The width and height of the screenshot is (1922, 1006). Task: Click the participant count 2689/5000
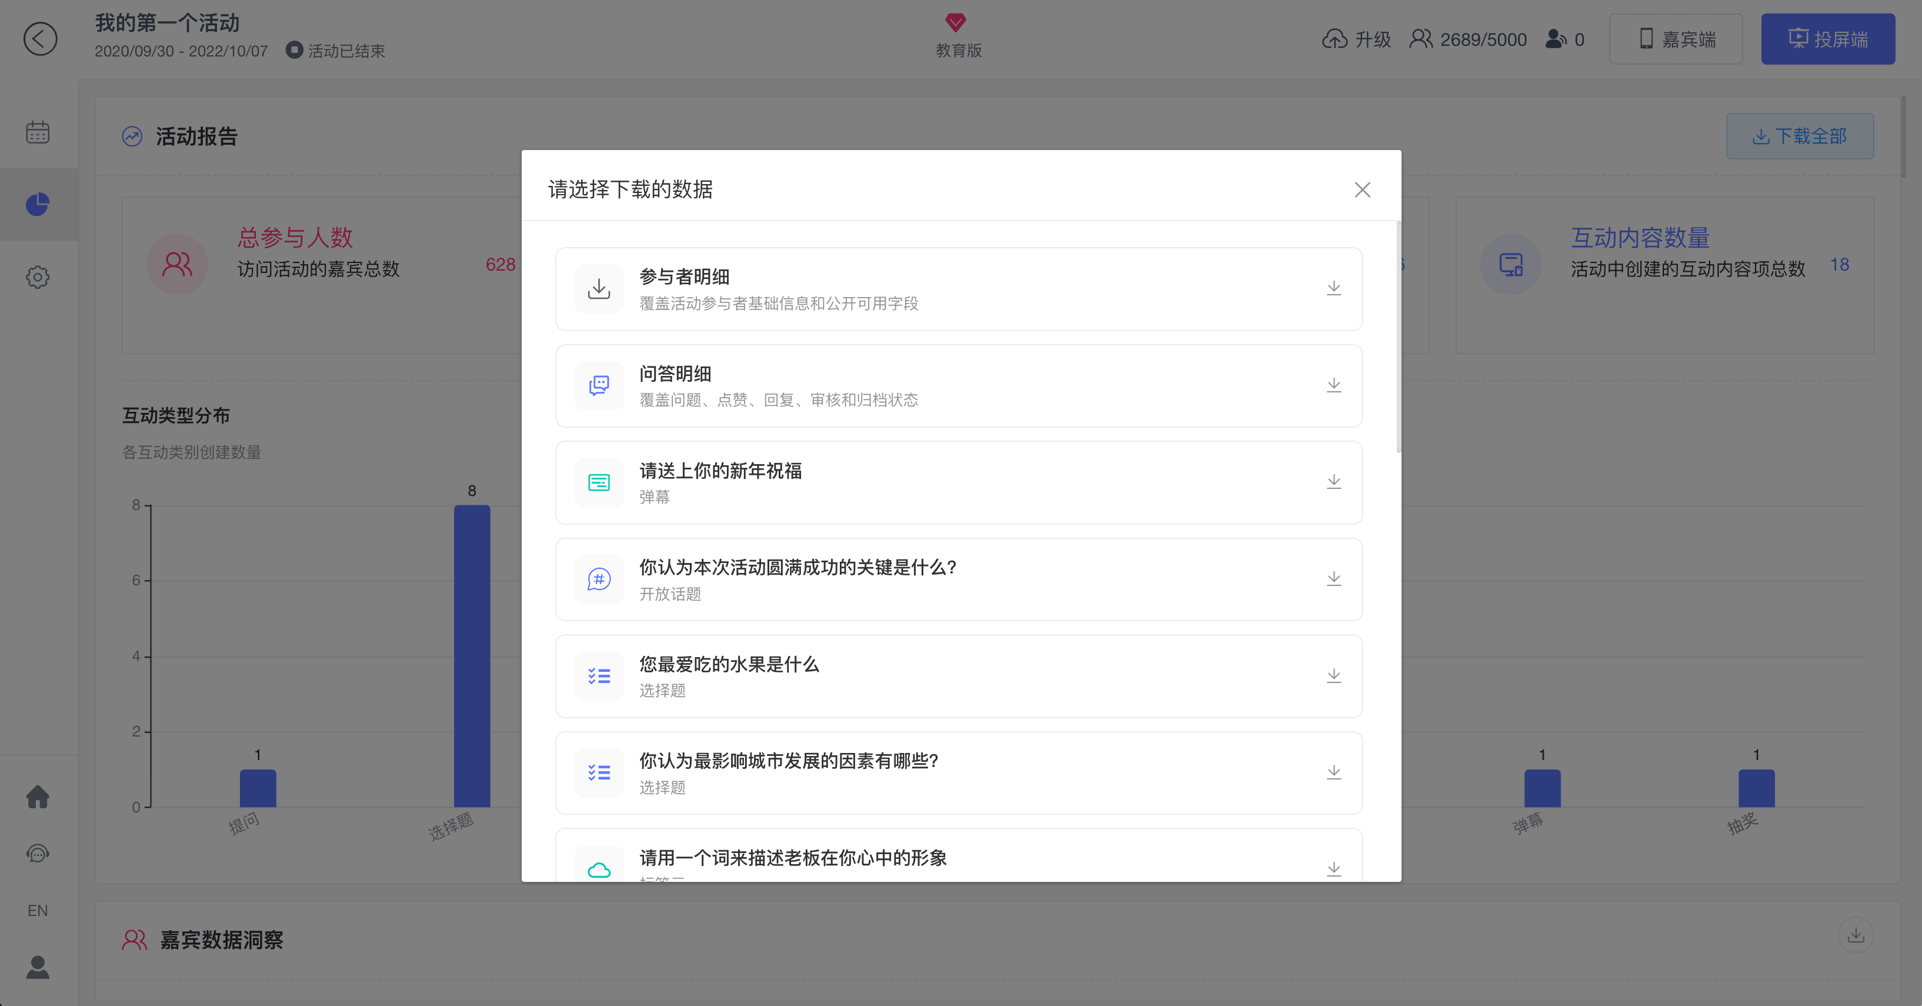1467,39
